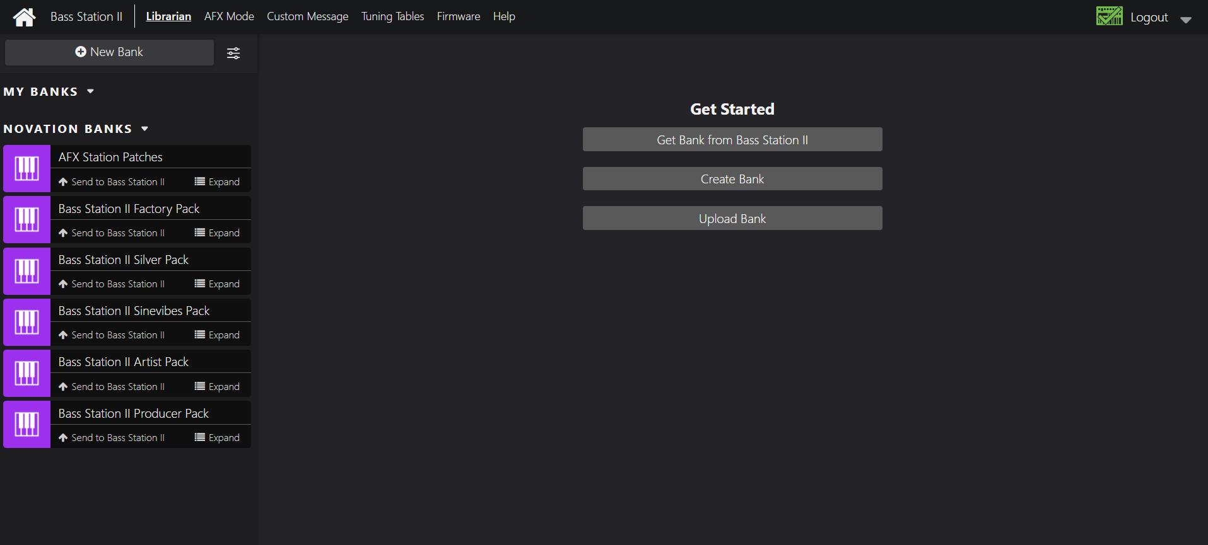Image resolution: width=1208 pixels, height=545 pixels.
Task: Select the Bass Station II Sinevibes Pack title
Action: (x=134, y=311)
